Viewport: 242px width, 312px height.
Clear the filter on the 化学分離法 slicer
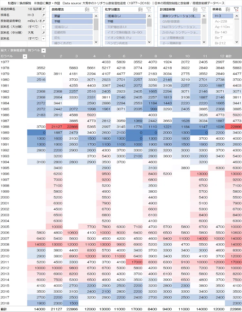149,9
